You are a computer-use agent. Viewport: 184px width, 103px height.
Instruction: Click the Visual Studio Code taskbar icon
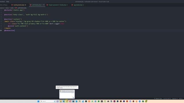(83, 101)
